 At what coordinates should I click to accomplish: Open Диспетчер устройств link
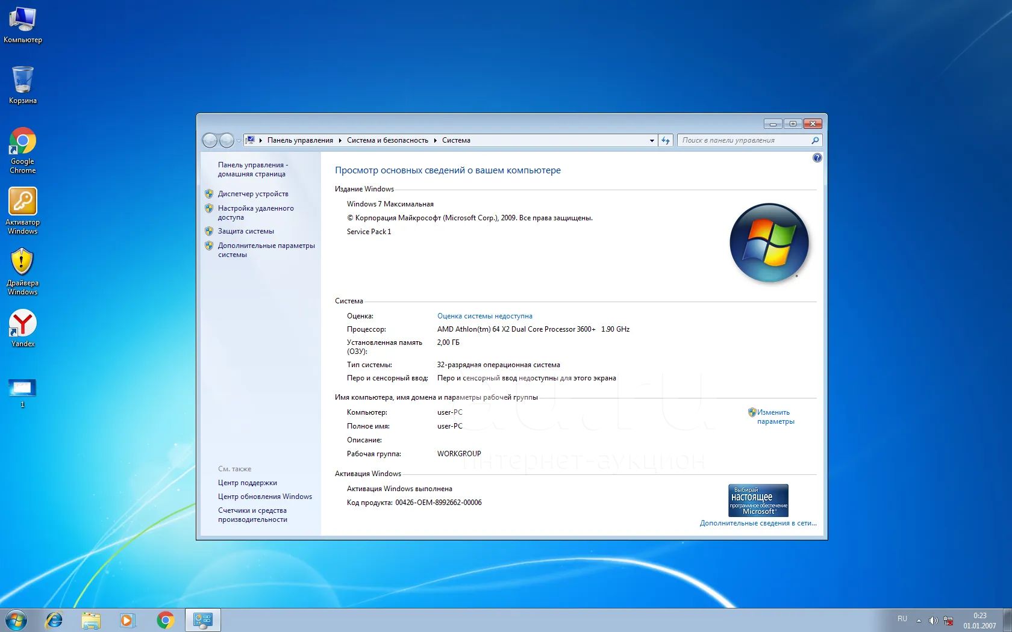253,194
